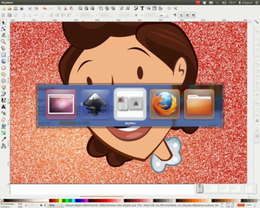Viewport: 260px width, 208px height.
Task: Select the Gradient tool
Action: (3, 133)
